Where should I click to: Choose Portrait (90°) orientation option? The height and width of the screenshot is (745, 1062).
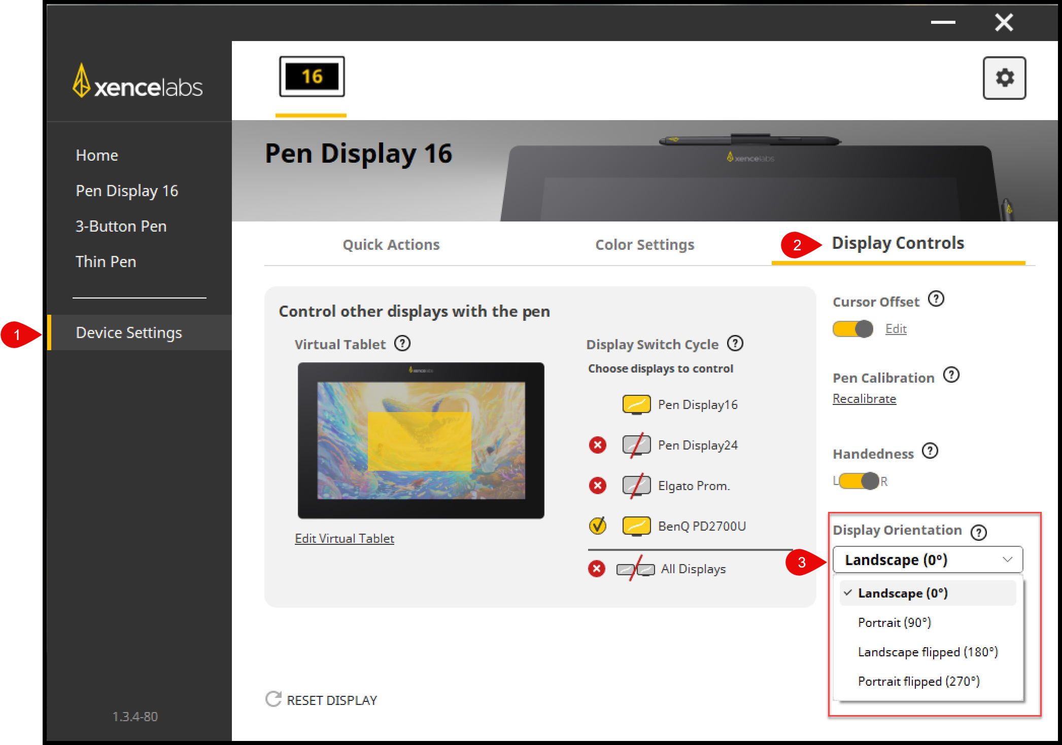pyautogui.click(x=894, y=622)
